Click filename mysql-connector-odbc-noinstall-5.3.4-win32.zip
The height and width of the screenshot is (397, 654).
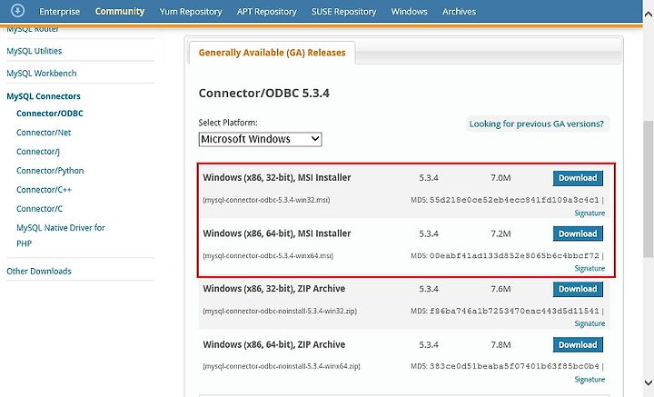point(280,311)
